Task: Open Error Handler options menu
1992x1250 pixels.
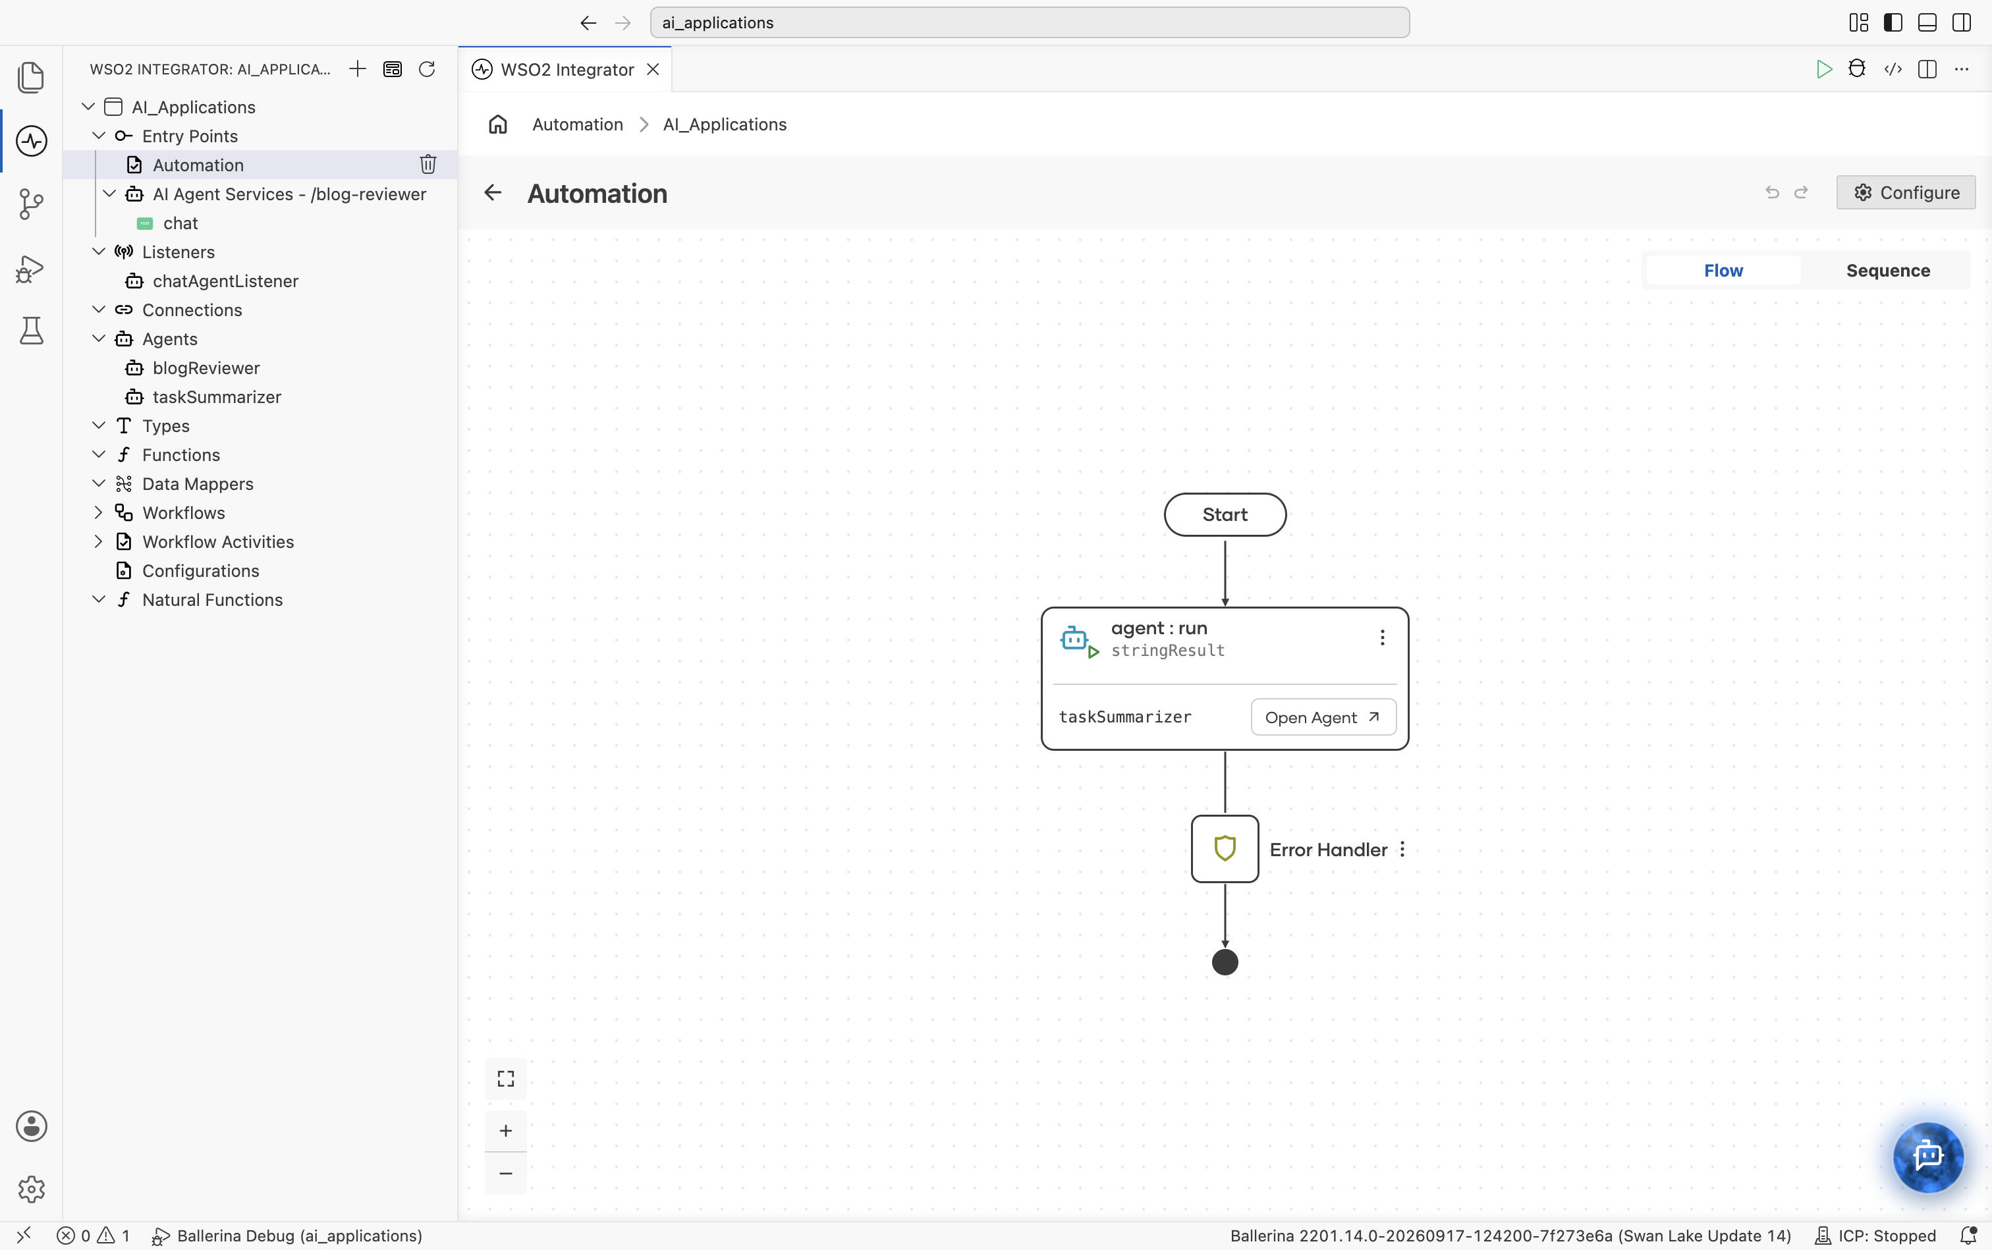Action: (1402, 849)
